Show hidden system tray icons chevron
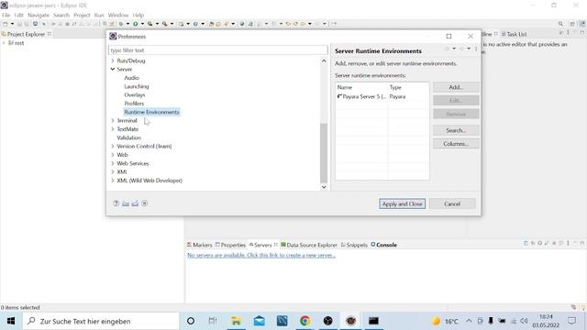587x330 pixels. tap(469, 321)
